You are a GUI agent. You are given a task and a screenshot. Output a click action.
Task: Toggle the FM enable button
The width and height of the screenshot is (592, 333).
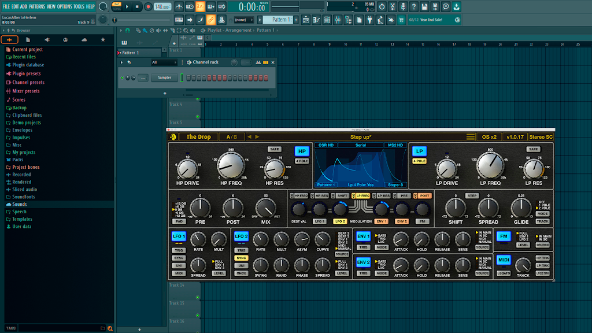point(504,236)
